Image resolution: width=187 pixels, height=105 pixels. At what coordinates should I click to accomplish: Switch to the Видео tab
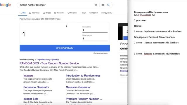pos(47,13)
